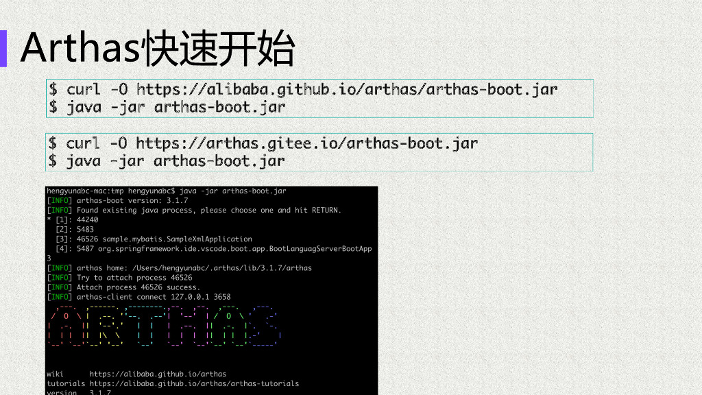
Task: Click 'Found existing java process' line
Action: tap(194, 210)
